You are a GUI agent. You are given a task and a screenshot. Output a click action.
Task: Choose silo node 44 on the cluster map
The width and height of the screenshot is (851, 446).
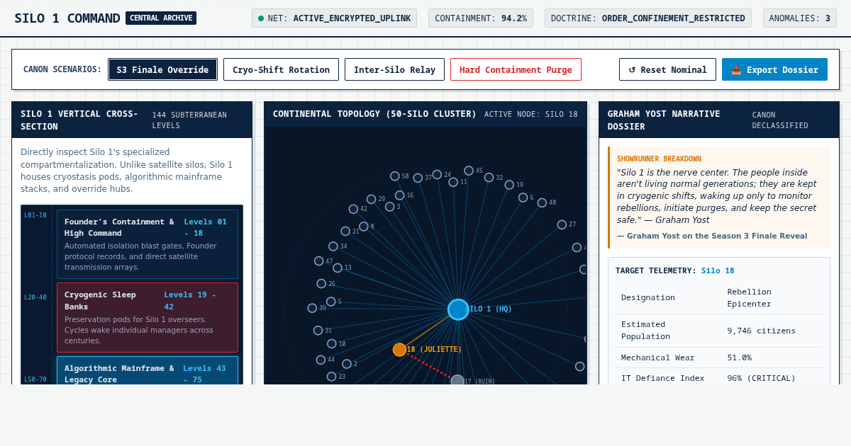point(321,360)
